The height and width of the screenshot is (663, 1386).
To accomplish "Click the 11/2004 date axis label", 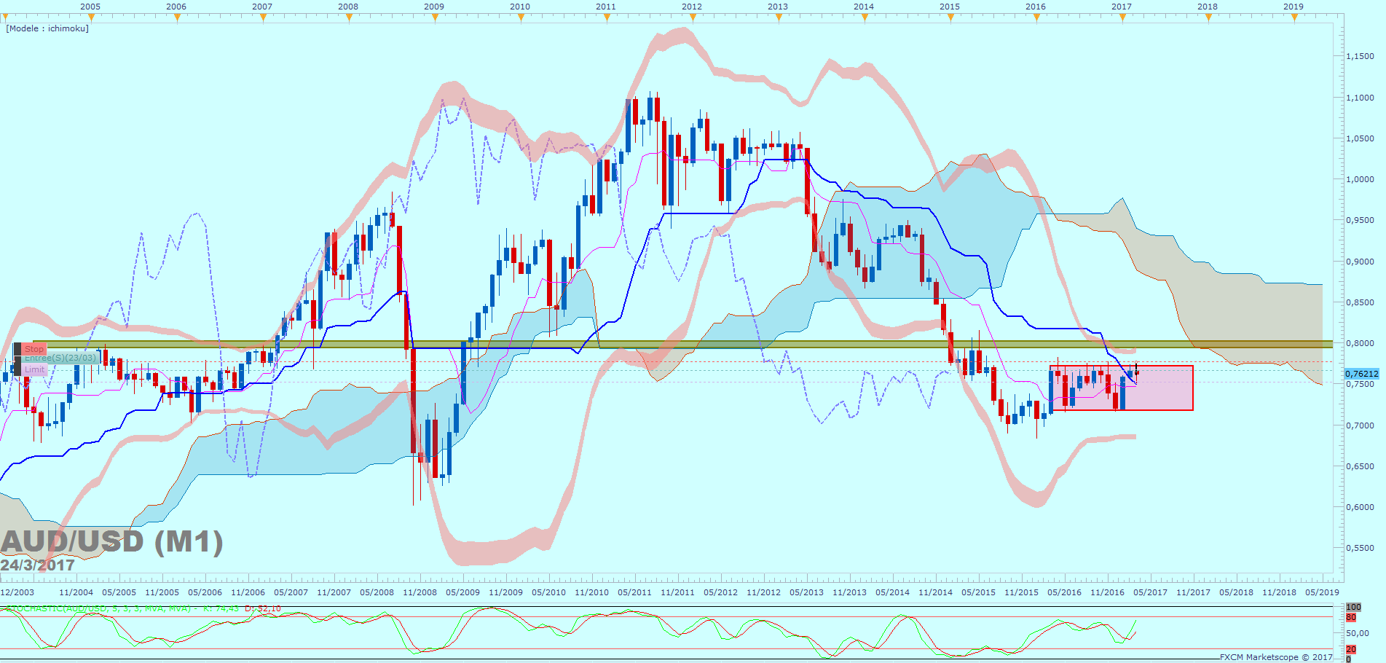I will (76, 592).
